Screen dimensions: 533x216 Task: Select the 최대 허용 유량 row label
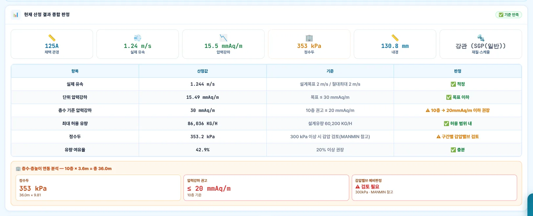[75, 124]
